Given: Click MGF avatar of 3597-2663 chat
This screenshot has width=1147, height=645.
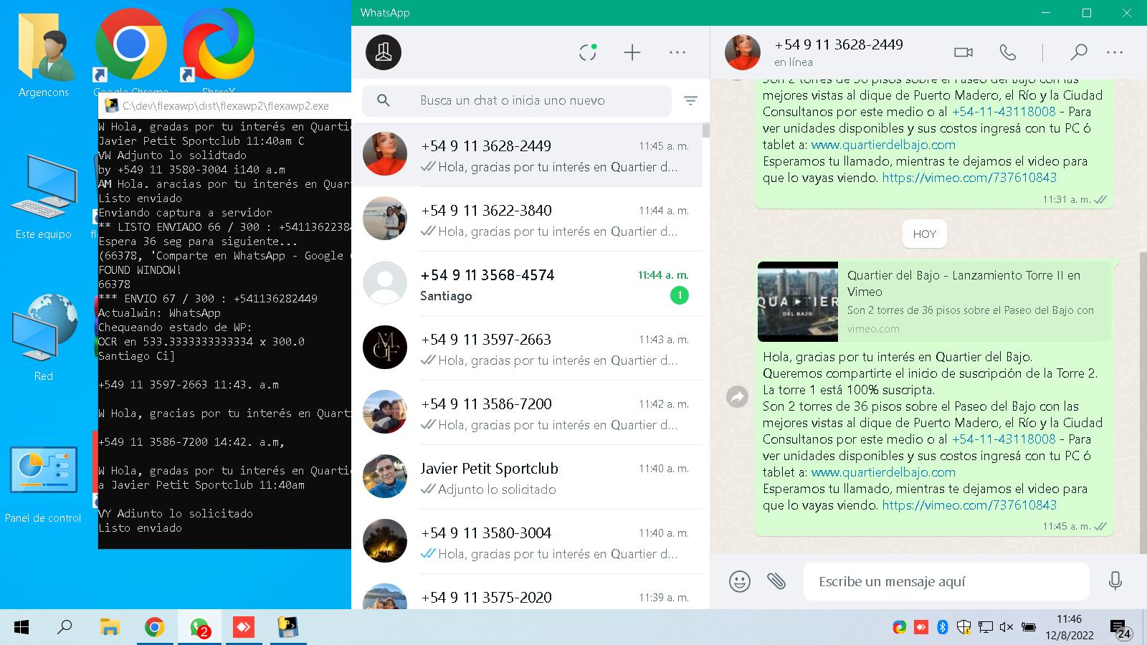Looking at the screenshot, I should click(385, 348).
